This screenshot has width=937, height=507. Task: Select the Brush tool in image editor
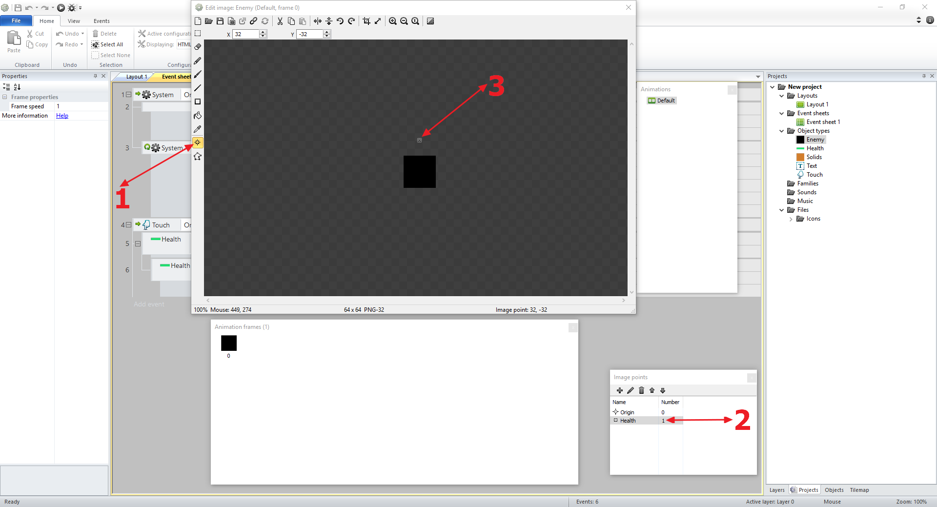pos(198,74)
